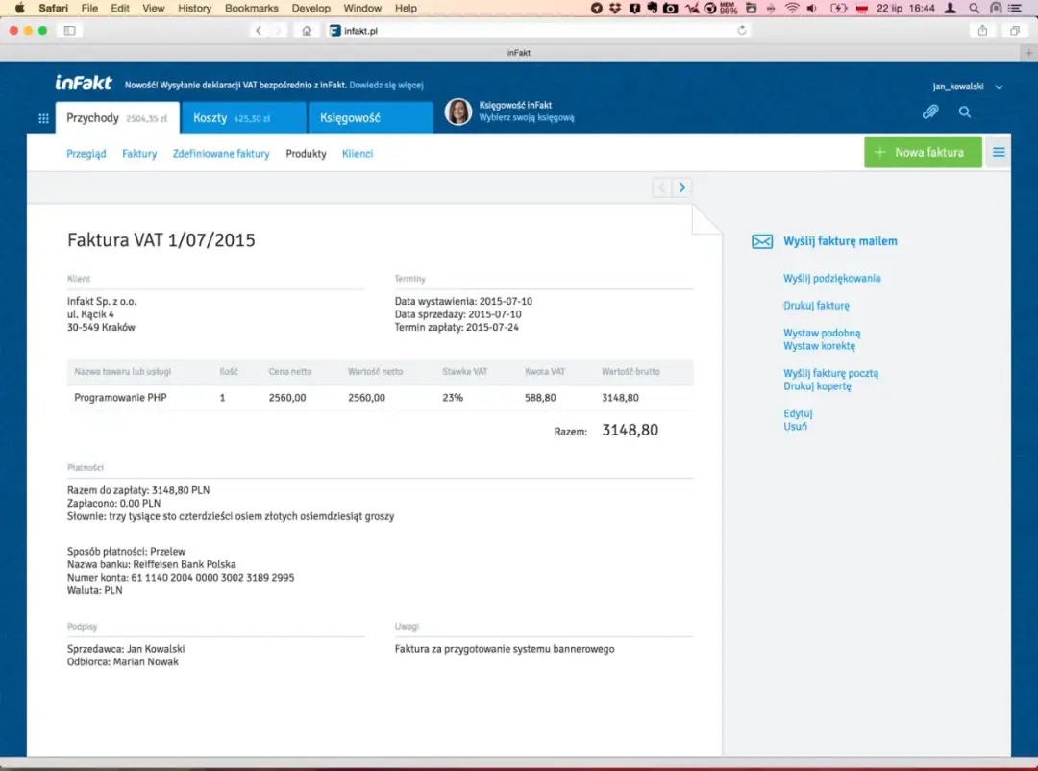Click the green Nowa faktura button
This screenshot has width=1038, height=771.
(923, 152)
